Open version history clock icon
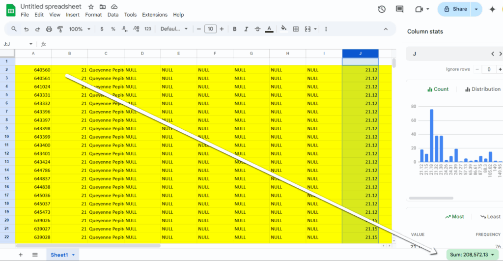This screenshot has width=503, height=261. coord(381,9)
